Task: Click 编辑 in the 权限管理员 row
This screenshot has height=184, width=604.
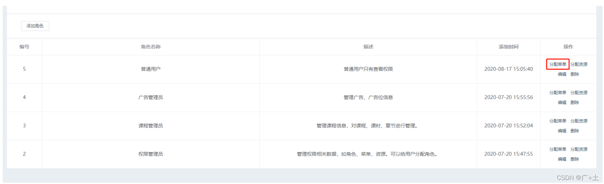Action: tap(562, 159)
